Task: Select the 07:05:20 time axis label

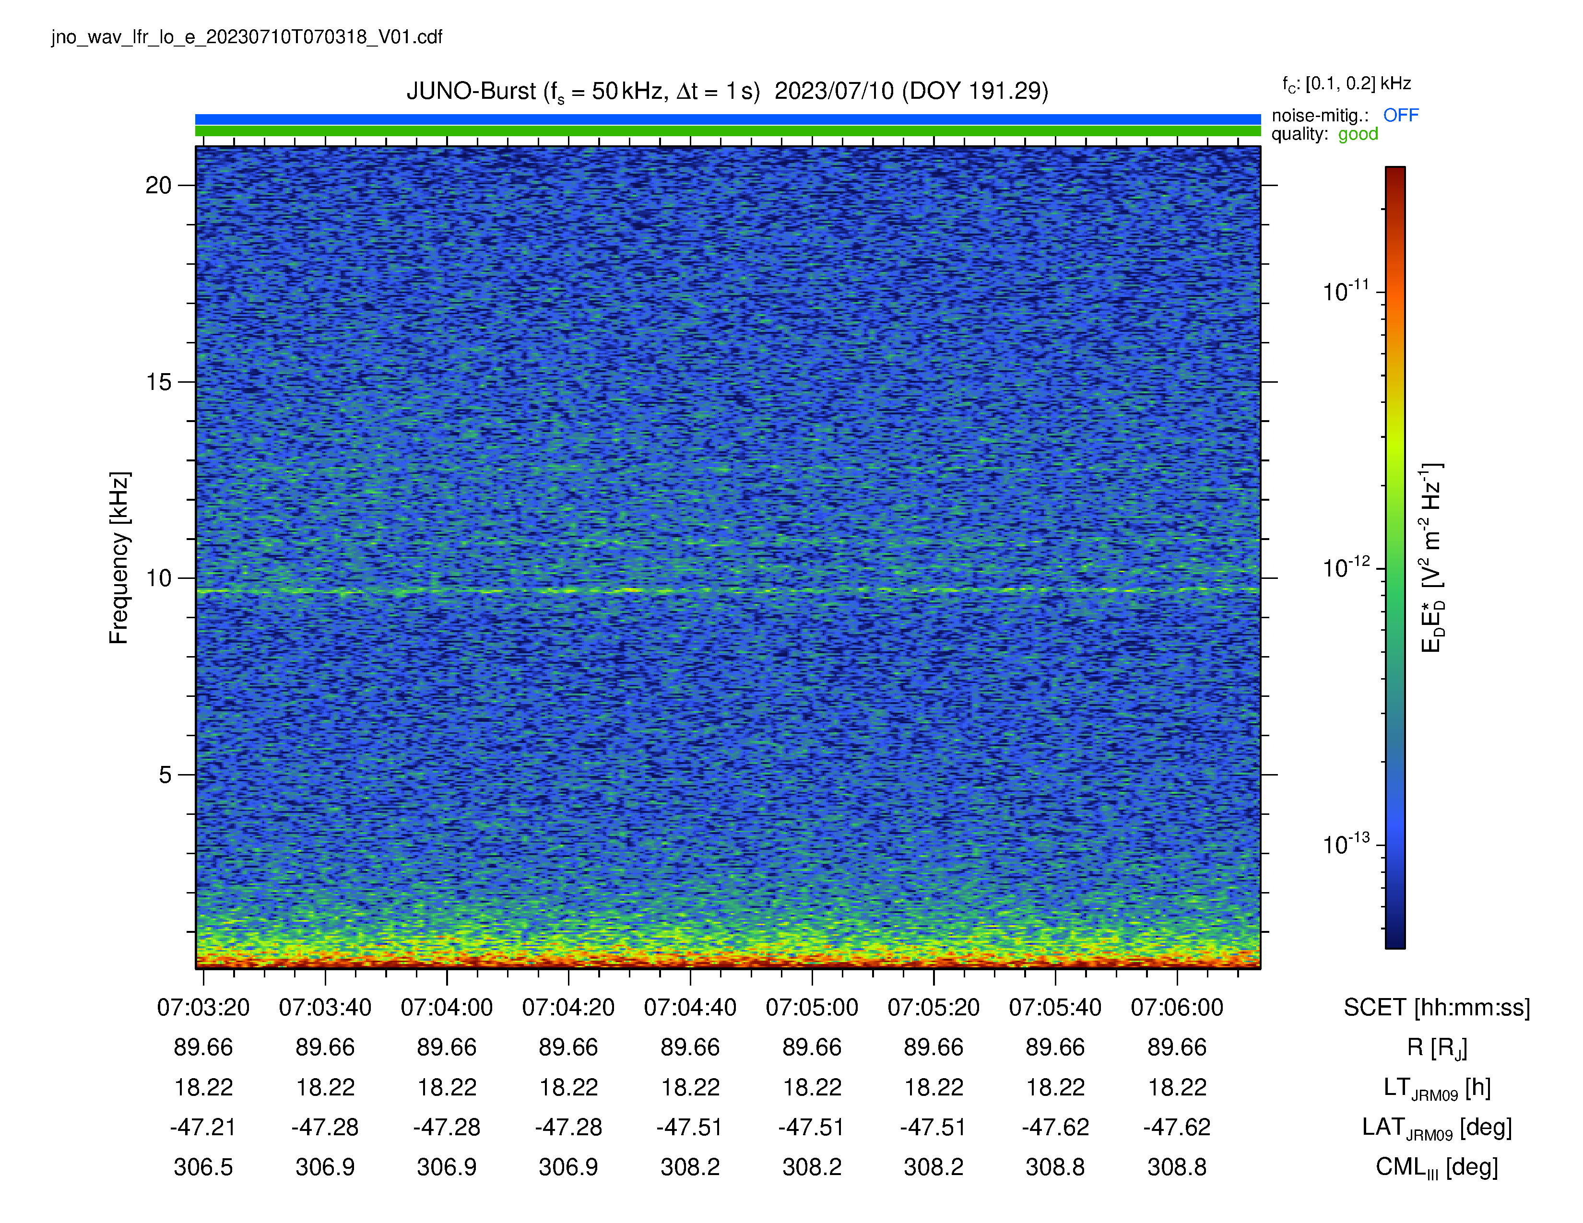Action: point(933,1007)
